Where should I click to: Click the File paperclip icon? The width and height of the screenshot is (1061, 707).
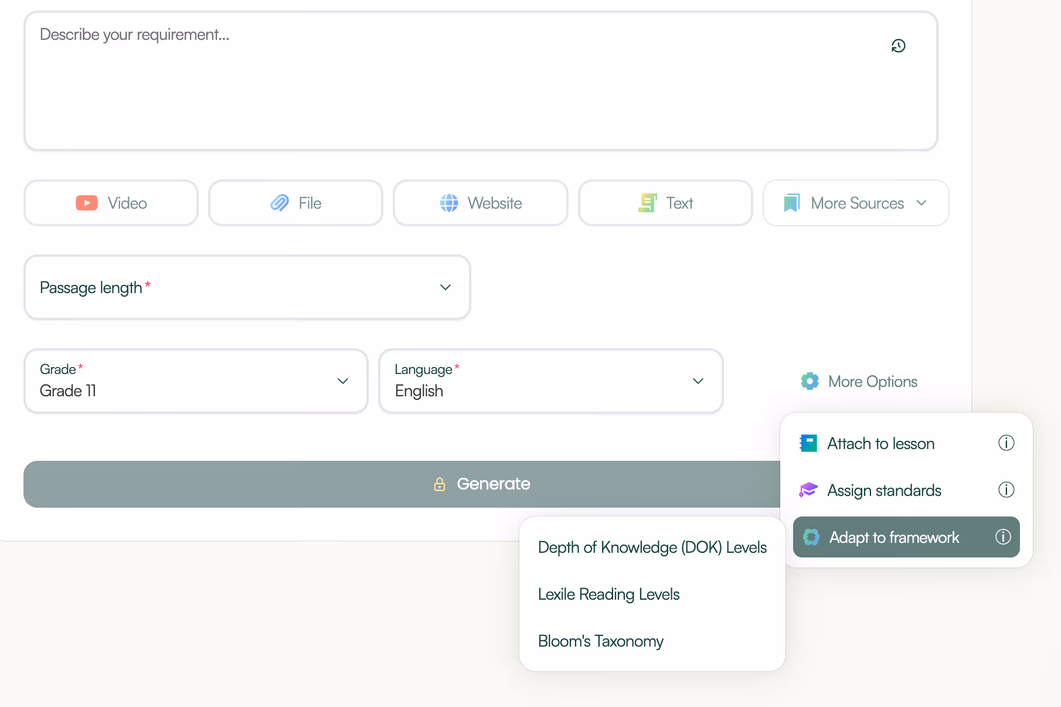(x=280, y=203)
